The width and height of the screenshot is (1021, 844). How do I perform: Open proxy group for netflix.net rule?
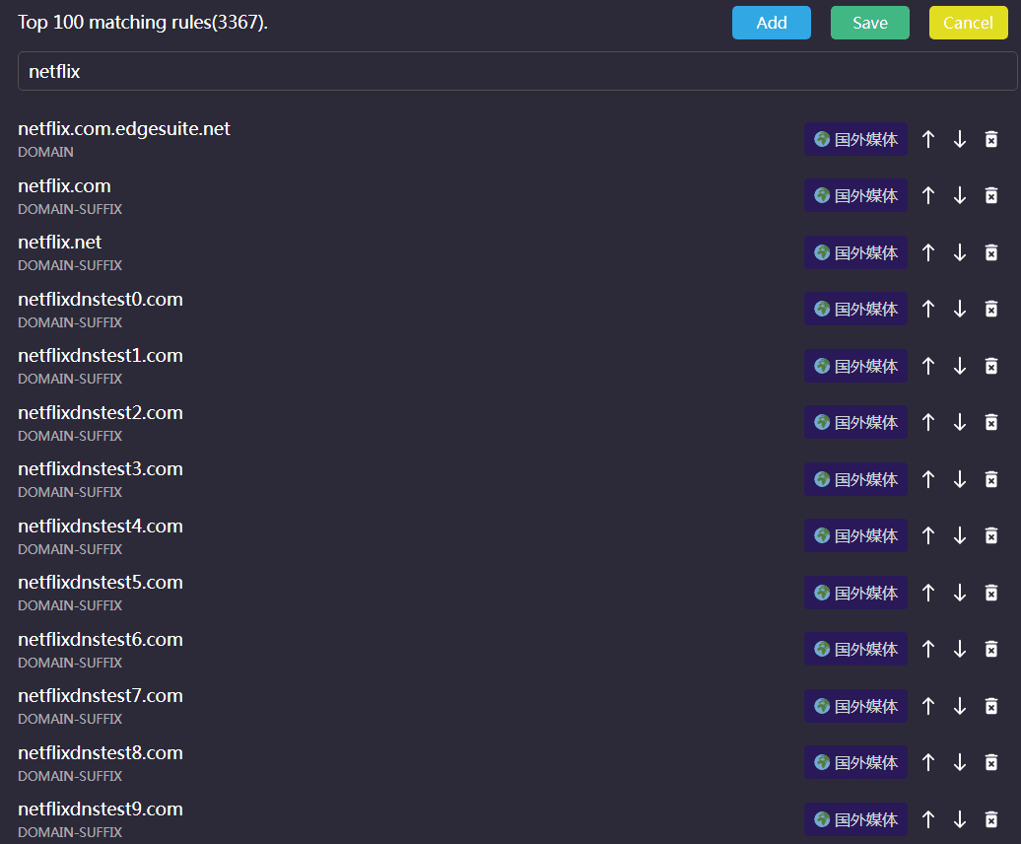tap(855, 252)
